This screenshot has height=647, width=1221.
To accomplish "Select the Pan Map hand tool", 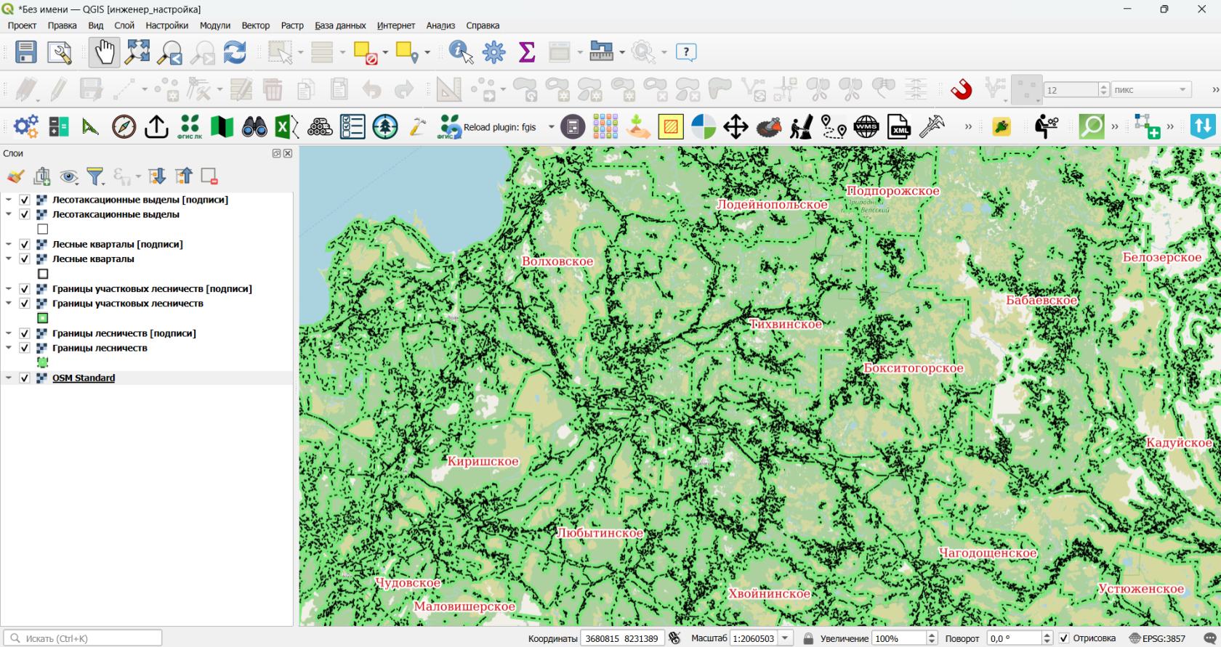I will 104,52.
